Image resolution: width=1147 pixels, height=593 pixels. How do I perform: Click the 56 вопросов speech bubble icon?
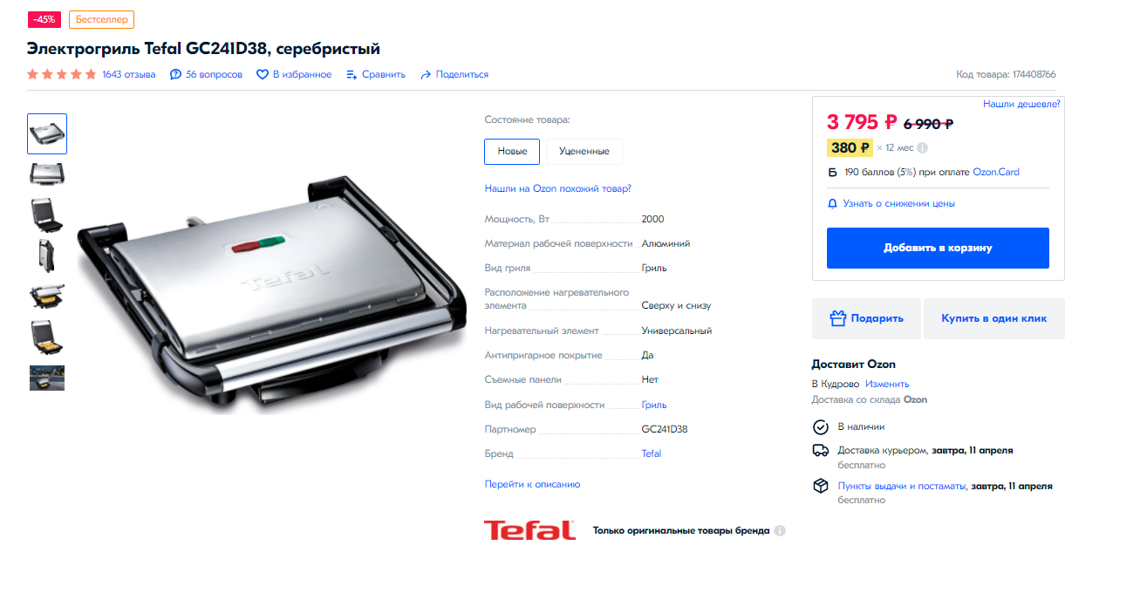[x=176, y=75]
